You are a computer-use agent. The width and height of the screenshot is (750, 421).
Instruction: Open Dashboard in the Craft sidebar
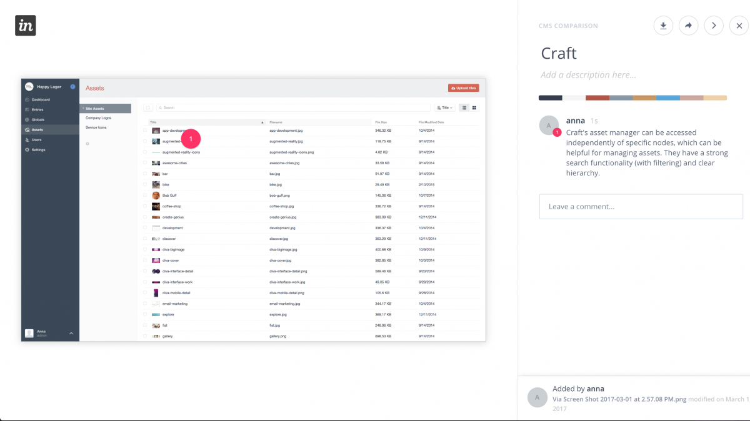[x=50, y=100]
